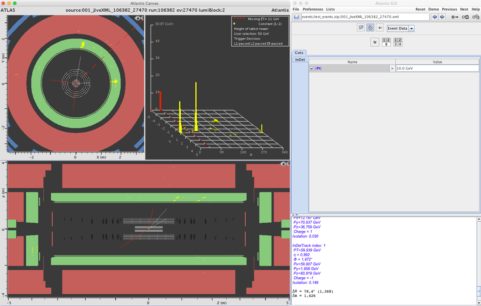Go to previous event with left arrow
This screenshot has height=306, width=481.
(x=434, y=17)
